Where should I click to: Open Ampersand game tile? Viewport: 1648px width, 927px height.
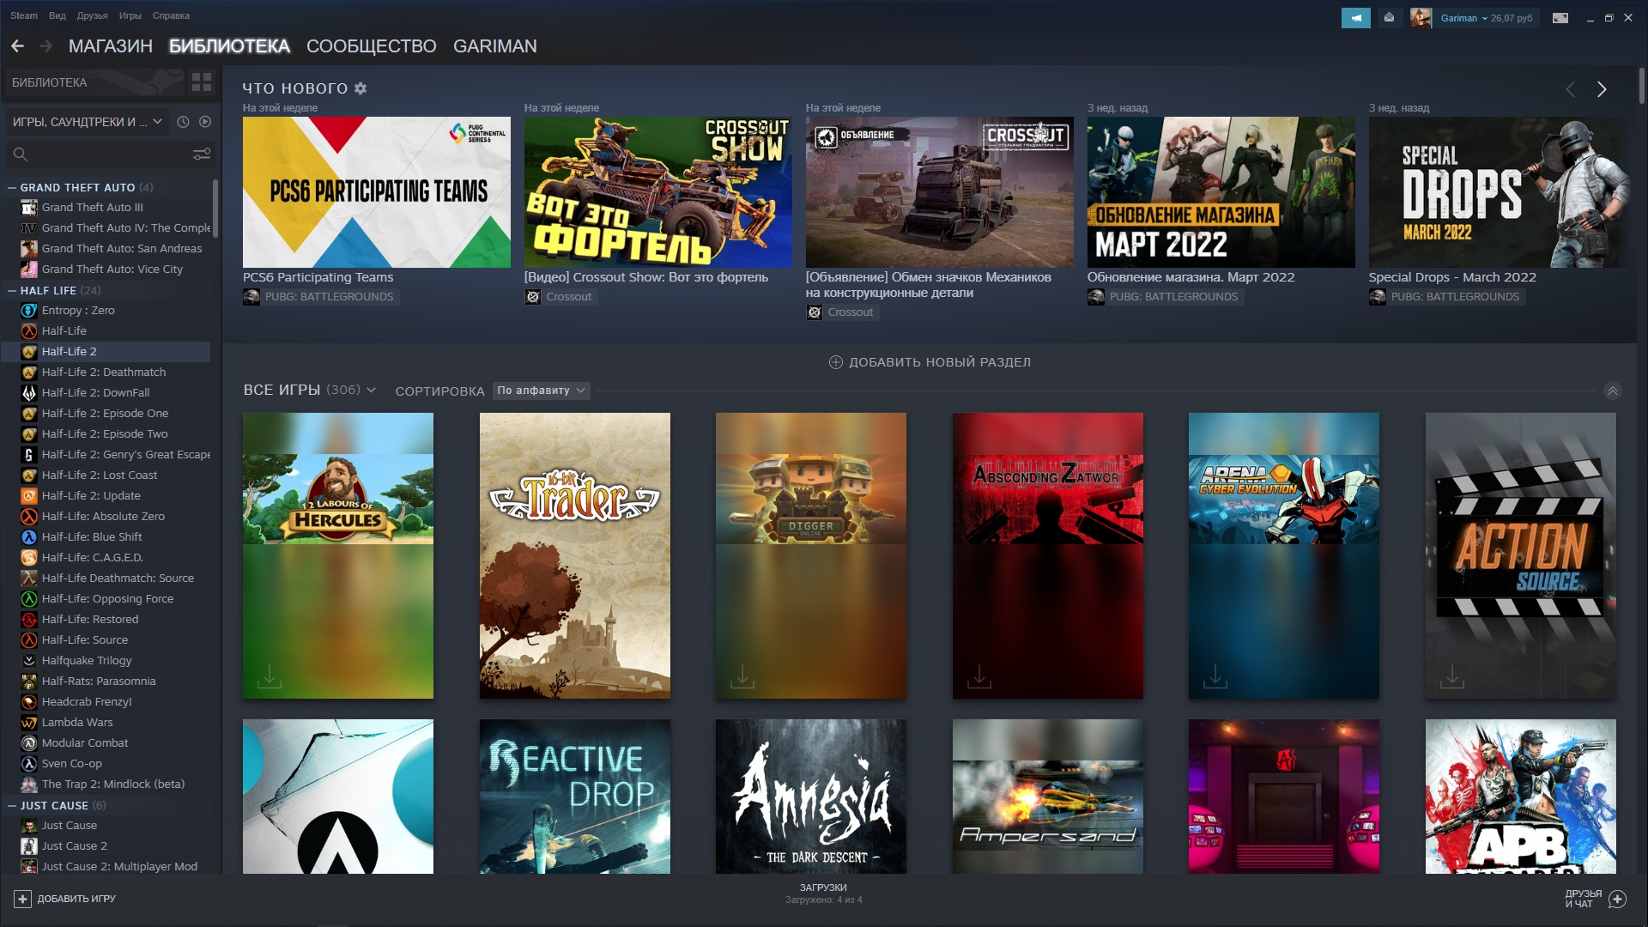(1048, 797)
